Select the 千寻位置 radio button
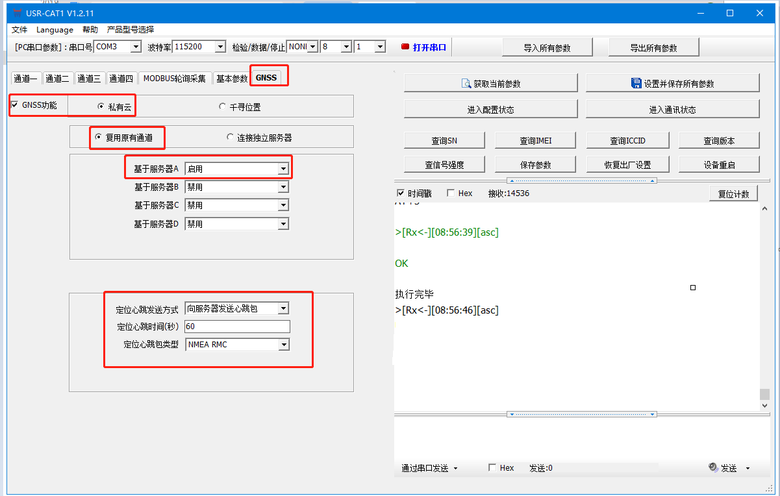The width and height of the screenshot is (780, 496). 223,106
